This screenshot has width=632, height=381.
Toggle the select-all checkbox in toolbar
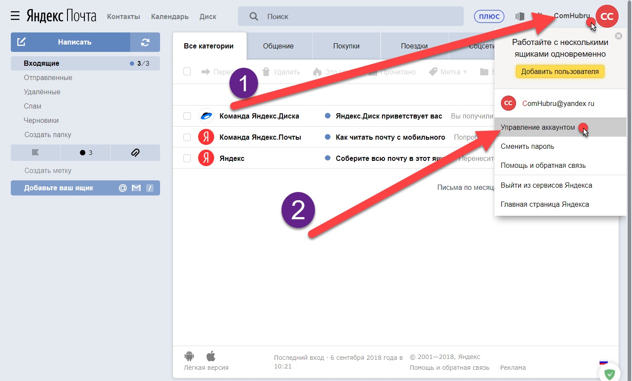187,71
